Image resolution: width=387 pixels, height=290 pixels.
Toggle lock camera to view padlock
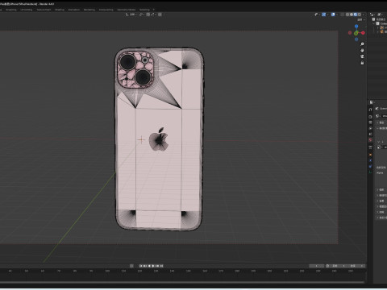point(362,63)
